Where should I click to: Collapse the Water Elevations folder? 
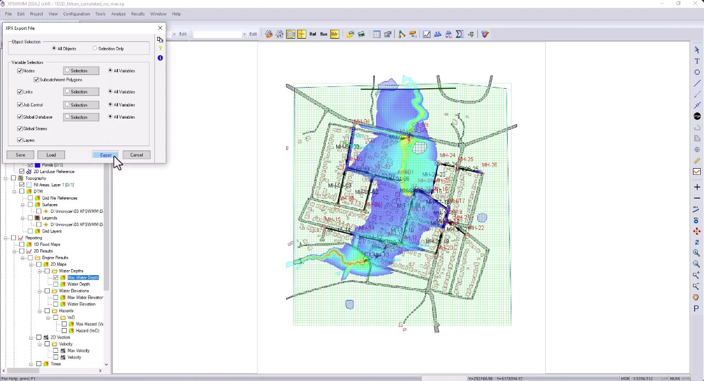tap(40, 291)
